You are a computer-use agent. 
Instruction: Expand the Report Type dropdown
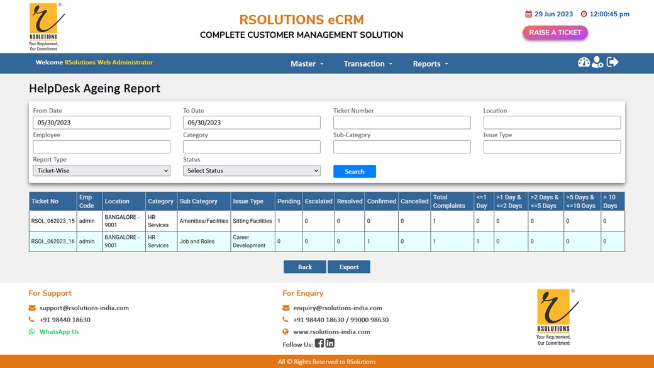(101, 170)
